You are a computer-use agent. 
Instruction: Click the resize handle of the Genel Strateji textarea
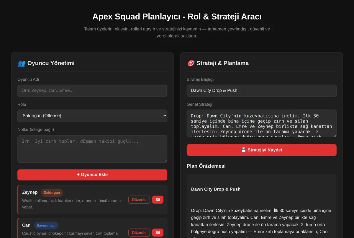point(335,136)
